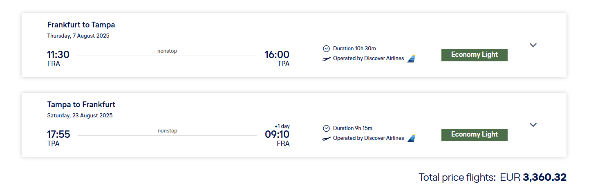Click the airplane icon on the Frankfurt to Tampa flight

coord(327,59)
